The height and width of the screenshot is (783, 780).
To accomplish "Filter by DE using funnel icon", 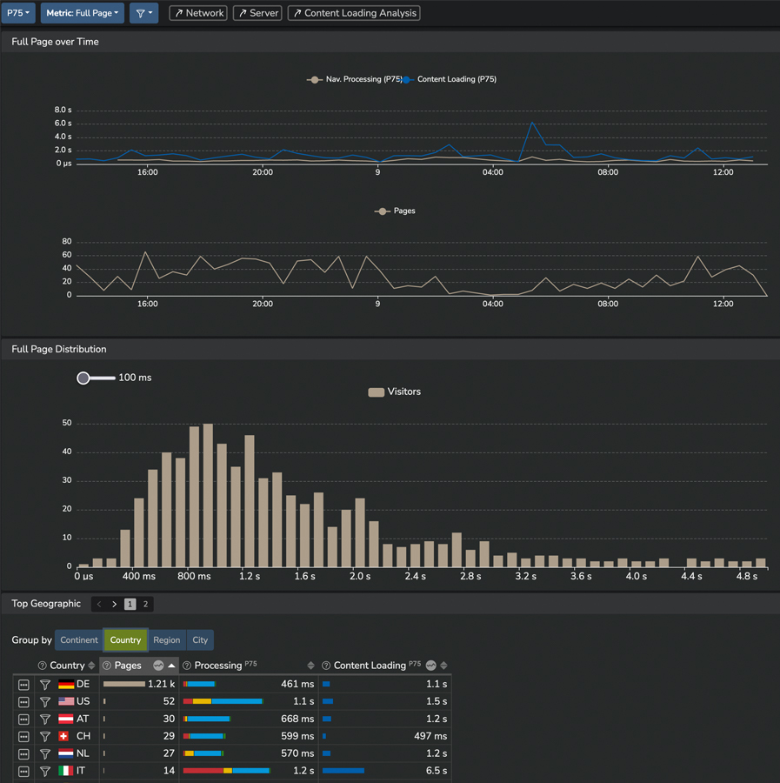I will (45, 685).
